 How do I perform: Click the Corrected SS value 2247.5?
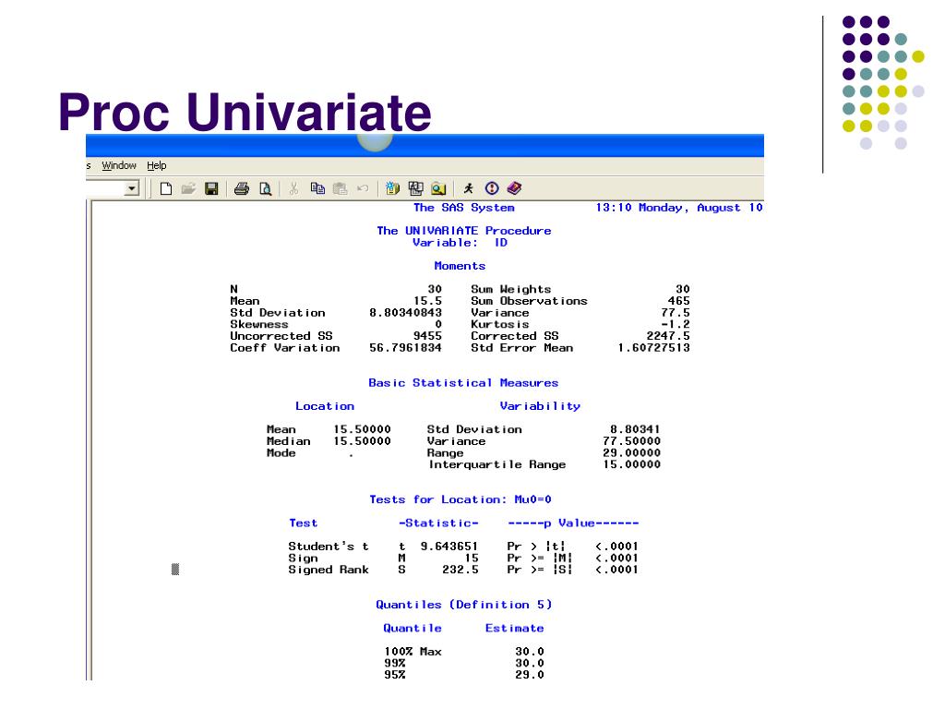coord(668,336)
